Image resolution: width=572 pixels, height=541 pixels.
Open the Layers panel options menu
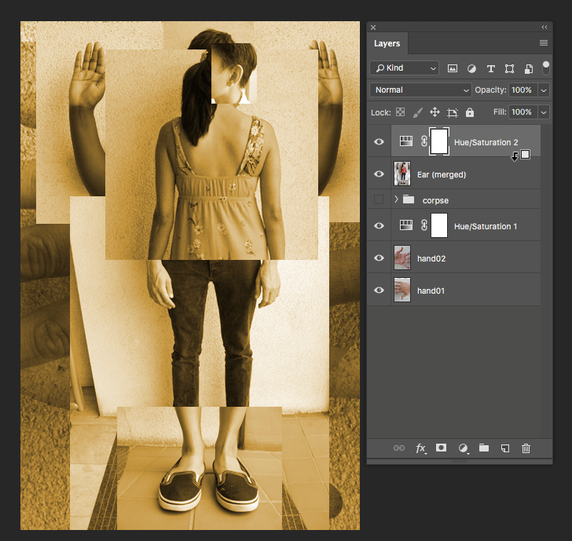pyautogui.click(x=543, y=42)
